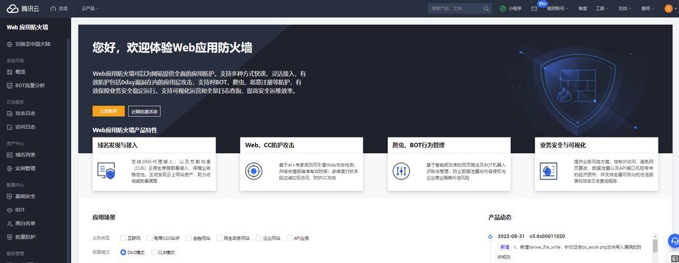Open the 备案 top menu item
679x263 pixels.
pyautogui.click(x=582, y=9)
